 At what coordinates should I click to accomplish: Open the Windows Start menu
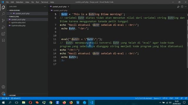(x=3, y=102)
